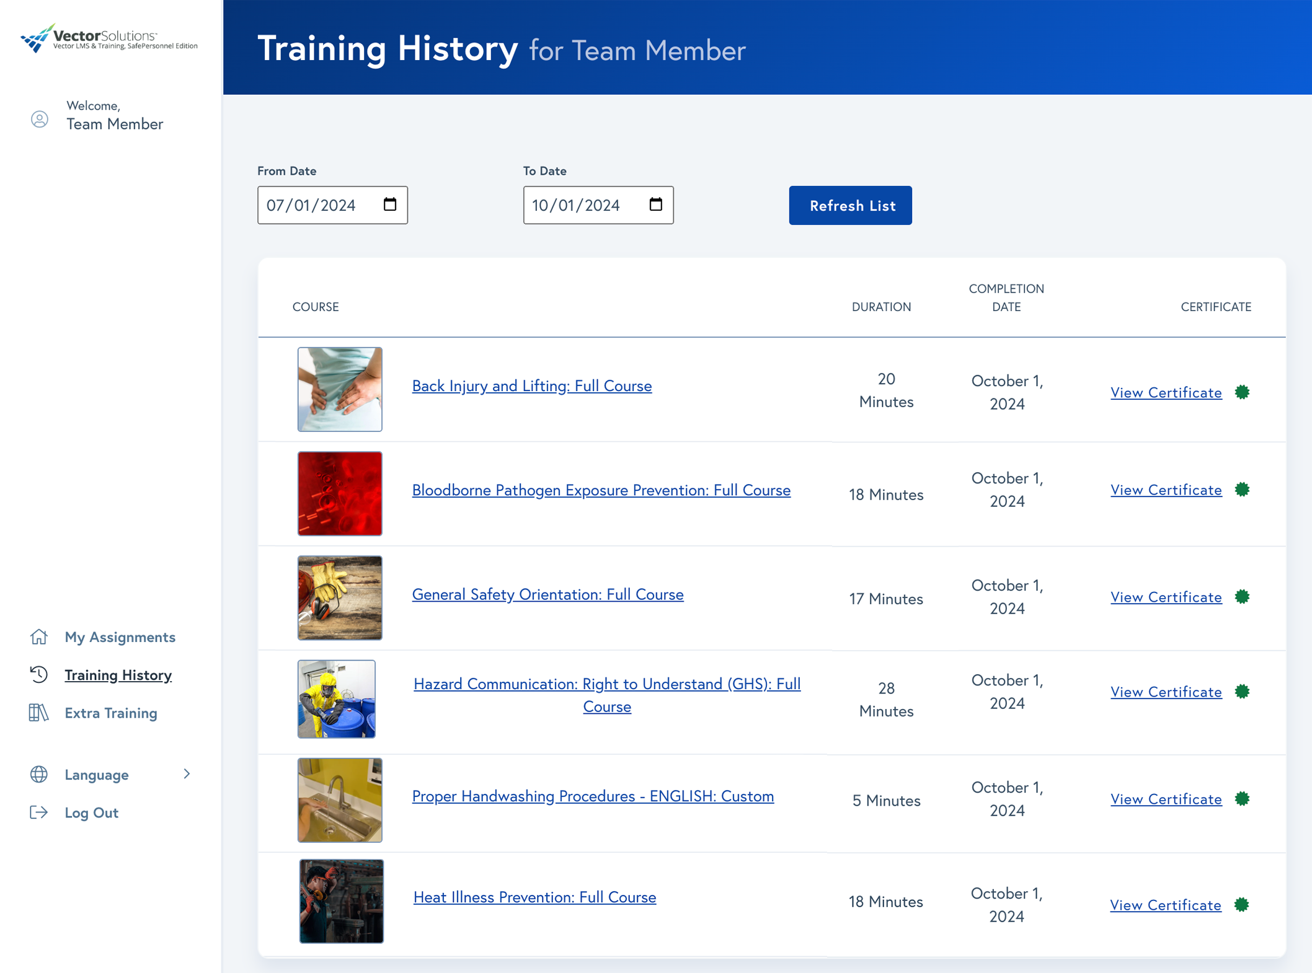
Task: Click the Language globe icon
Action: (x=39, y=774)
